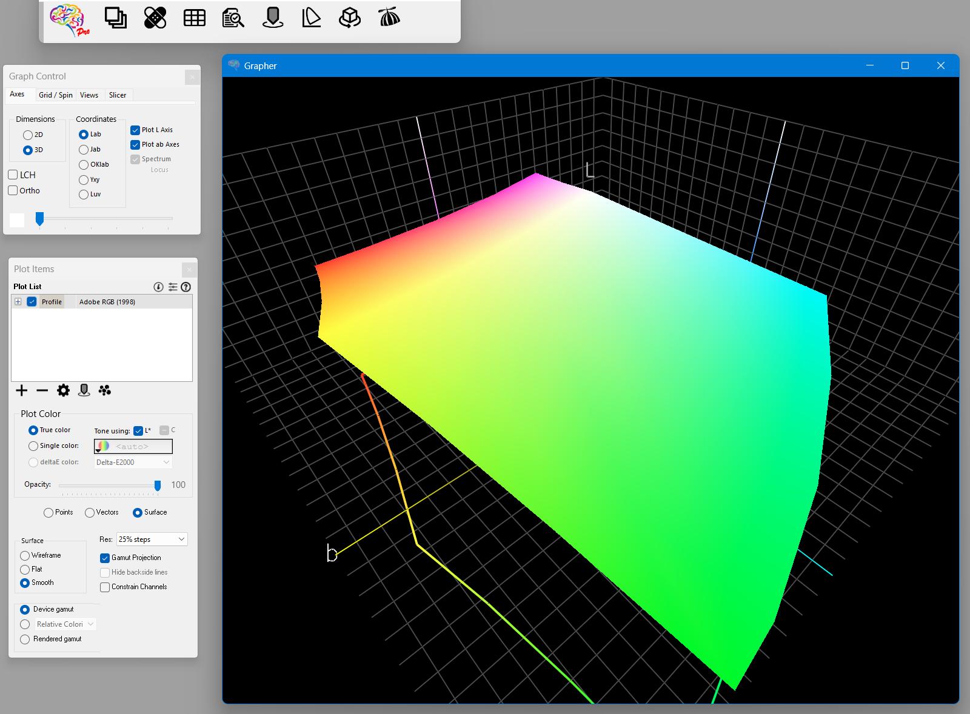
Task: Click the bandage repair icon in top toolbar
Action: [155, 18]
